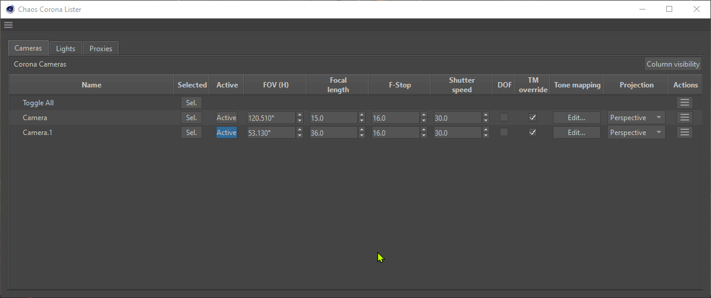Maximize the Chaos Corona Lister window
The width and height of the screenshot is (711, 298).
click(669, 9)
